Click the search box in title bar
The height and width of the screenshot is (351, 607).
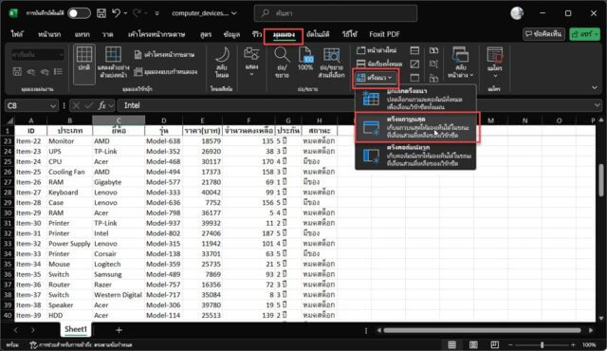point(336,13)
